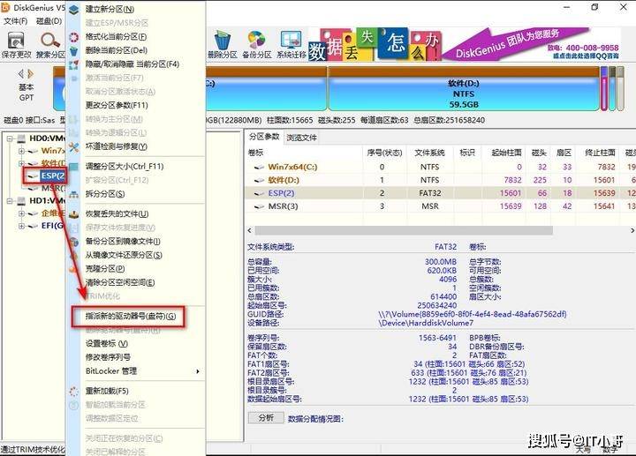Click scroll-left arrow of partition table
The height and width of the screenshot is (456, 636).
point(249,230)
